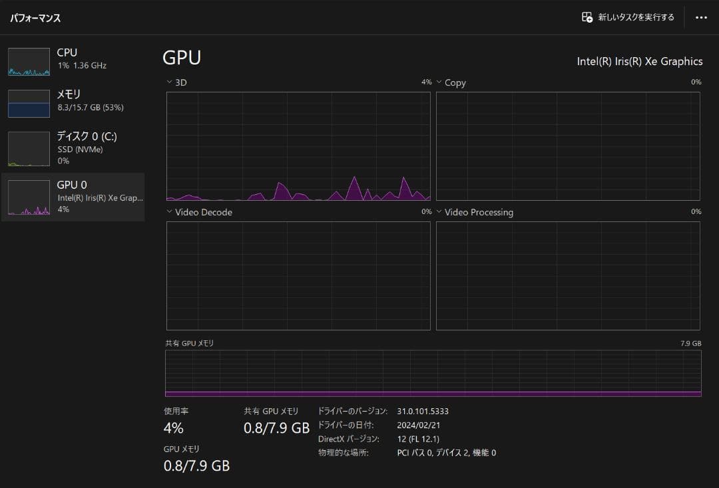Open the three-dot more options menu

(701, 17)
